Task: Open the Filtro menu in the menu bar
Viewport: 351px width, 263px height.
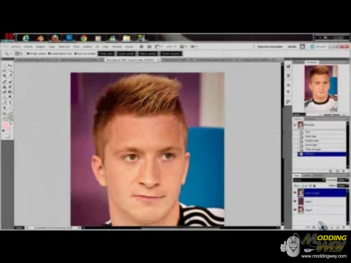Action: [x=76, y=47]
